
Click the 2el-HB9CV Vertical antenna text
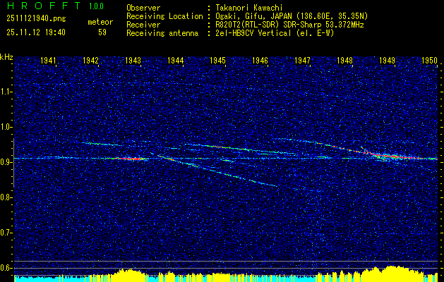(x=275, y=33)
